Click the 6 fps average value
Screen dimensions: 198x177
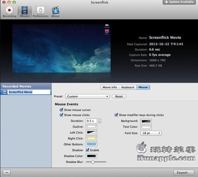click(x=160, y=55)
